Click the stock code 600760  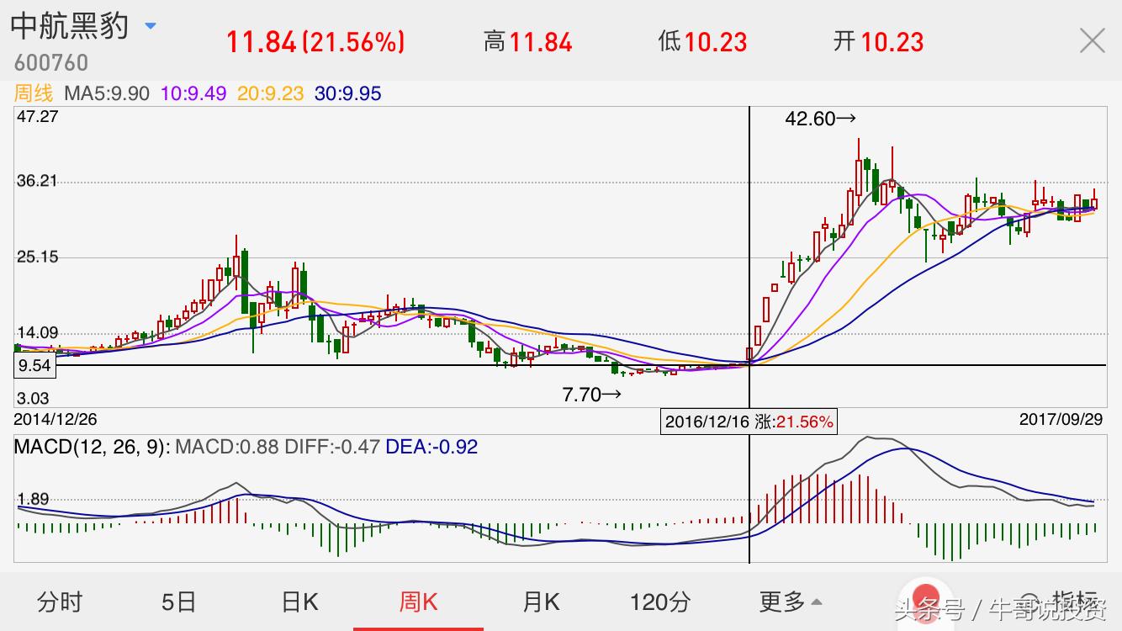click(x=51, y=63)
